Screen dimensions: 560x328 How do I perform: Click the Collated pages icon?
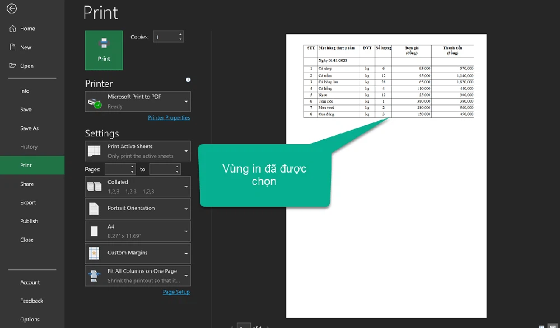[94, 186]
